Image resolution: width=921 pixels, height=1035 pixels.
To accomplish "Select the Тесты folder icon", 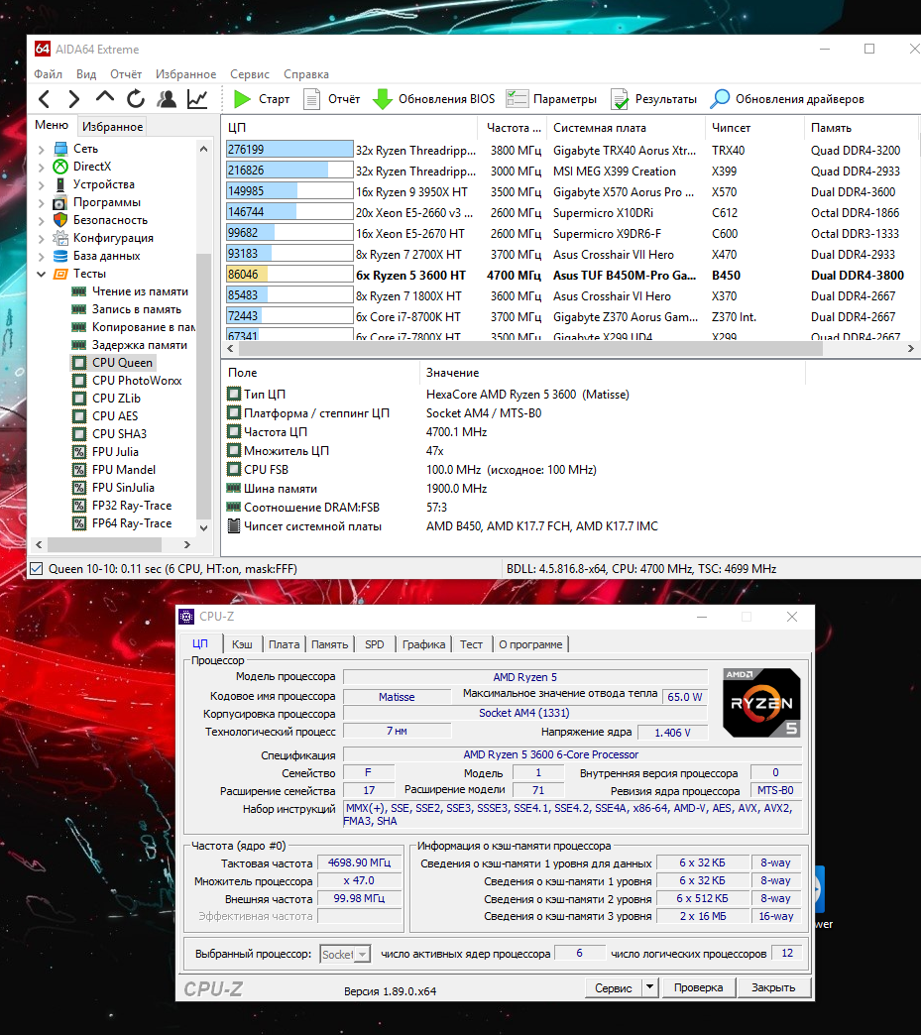I will (x=60, y=274).
